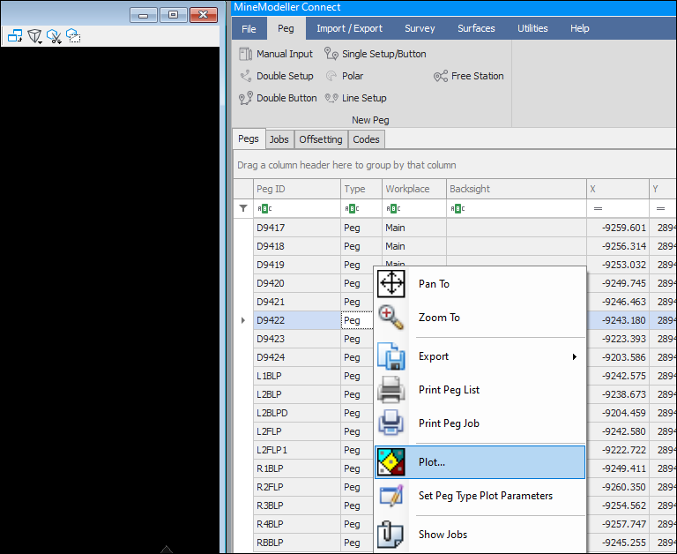Click the Print Peg List printer icon

pos(391,390)
